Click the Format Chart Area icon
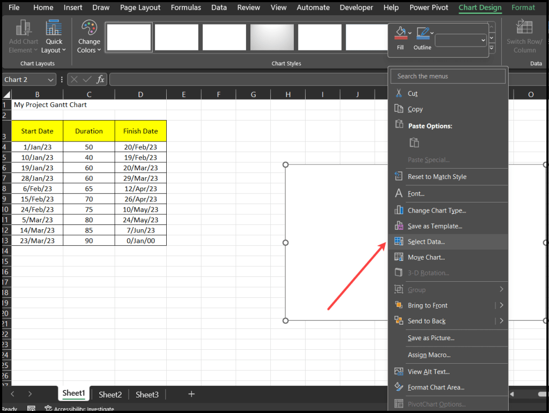This screenshot has width=549, height=413. pos(398,387)
